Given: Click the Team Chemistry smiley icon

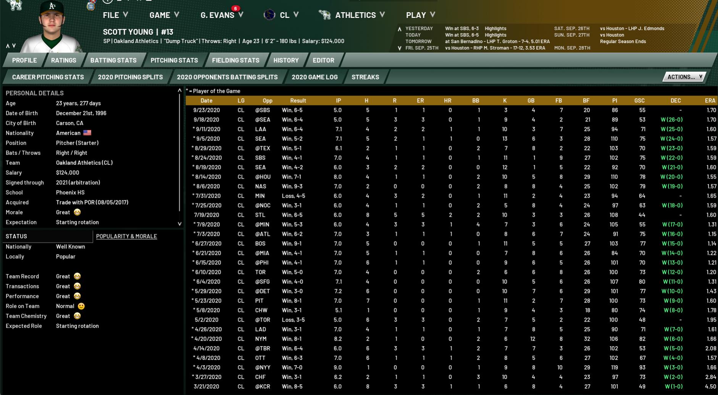Looking at the screenshot, I should point(77,316).
